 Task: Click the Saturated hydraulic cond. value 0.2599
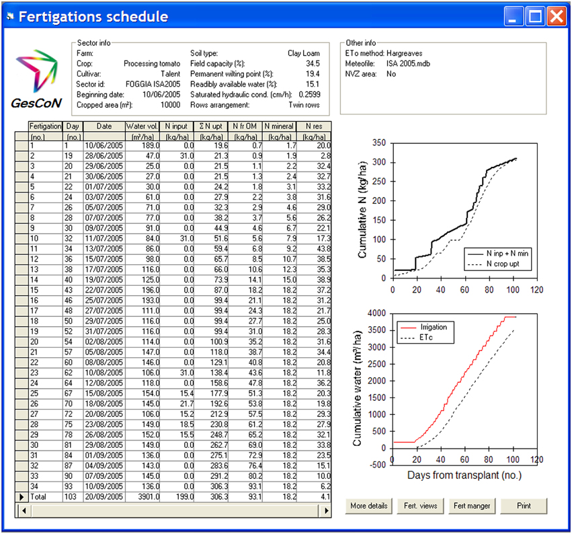click(309, 95)
